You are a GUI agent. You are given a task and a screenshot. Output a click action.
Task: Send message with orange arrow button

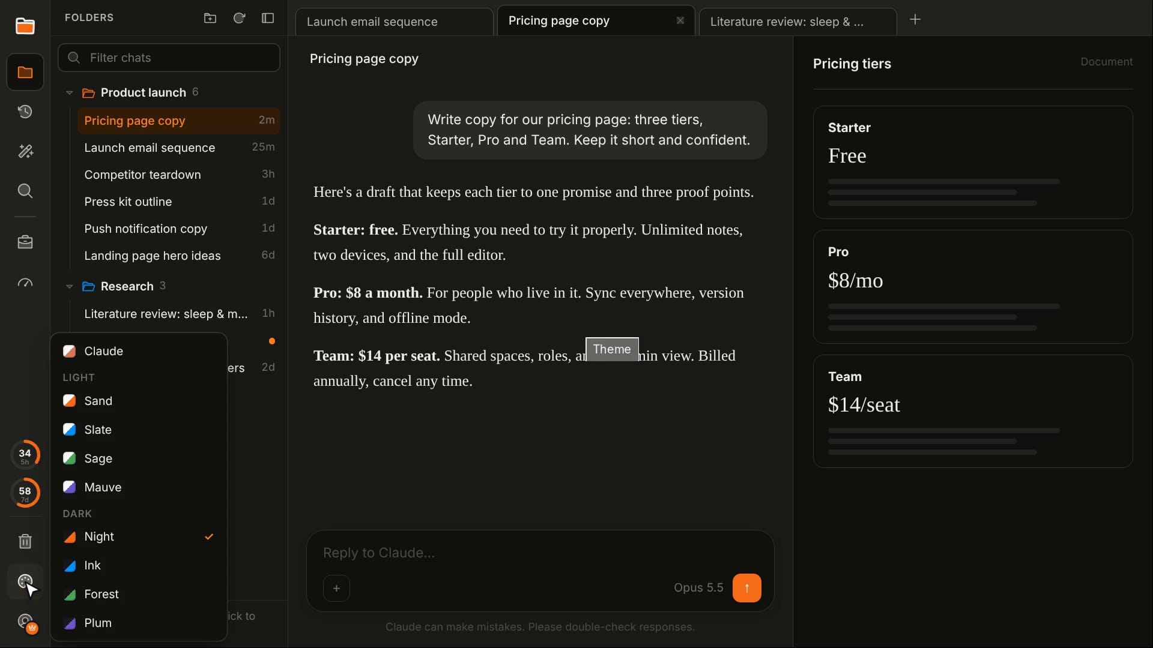click(746, 588)
